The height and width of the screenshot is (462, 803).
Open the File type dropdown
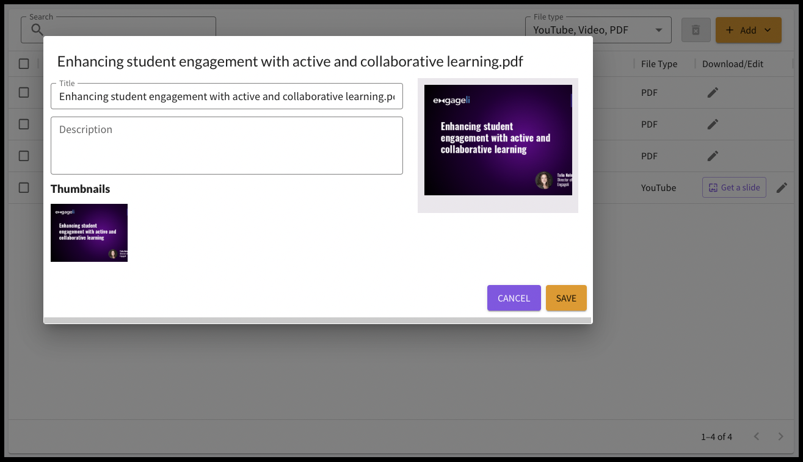(598, 30)
